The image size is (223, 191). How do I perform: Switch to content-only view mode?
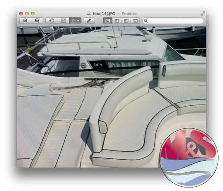108,20
